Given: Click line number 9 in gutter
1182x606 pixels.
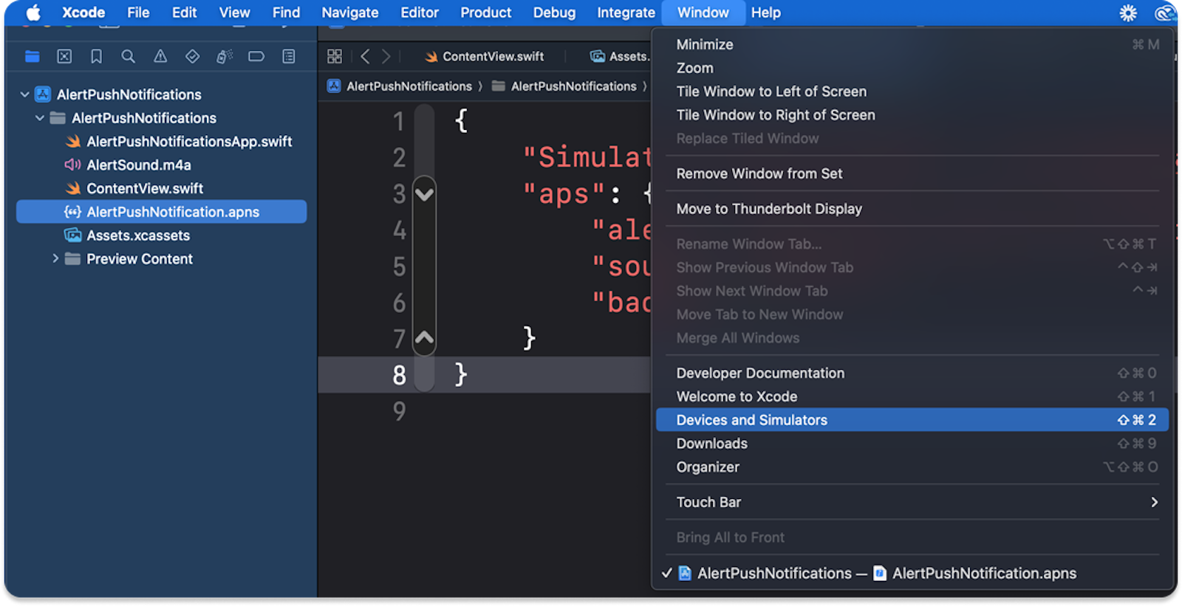Looking at the screenshot, I should (x=399, y=411).
